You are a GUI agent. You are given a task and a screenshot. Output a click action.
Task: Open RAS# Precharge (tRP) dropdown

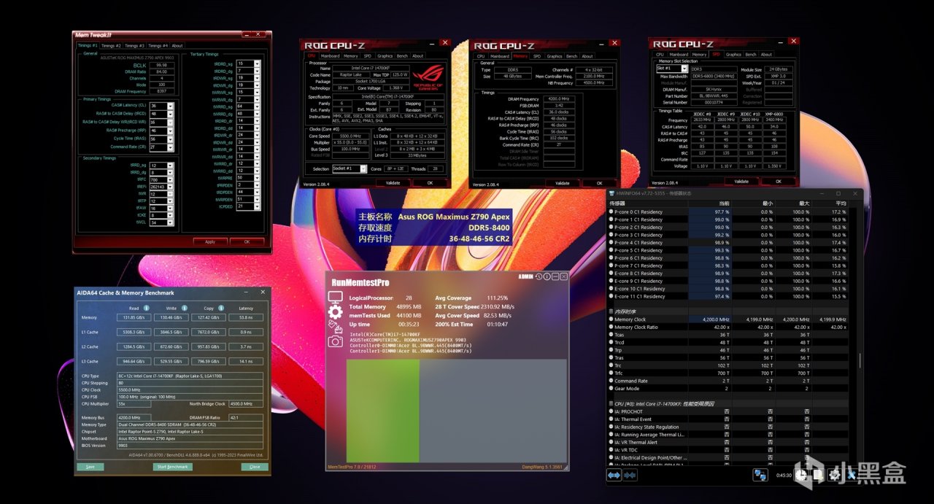171,131
